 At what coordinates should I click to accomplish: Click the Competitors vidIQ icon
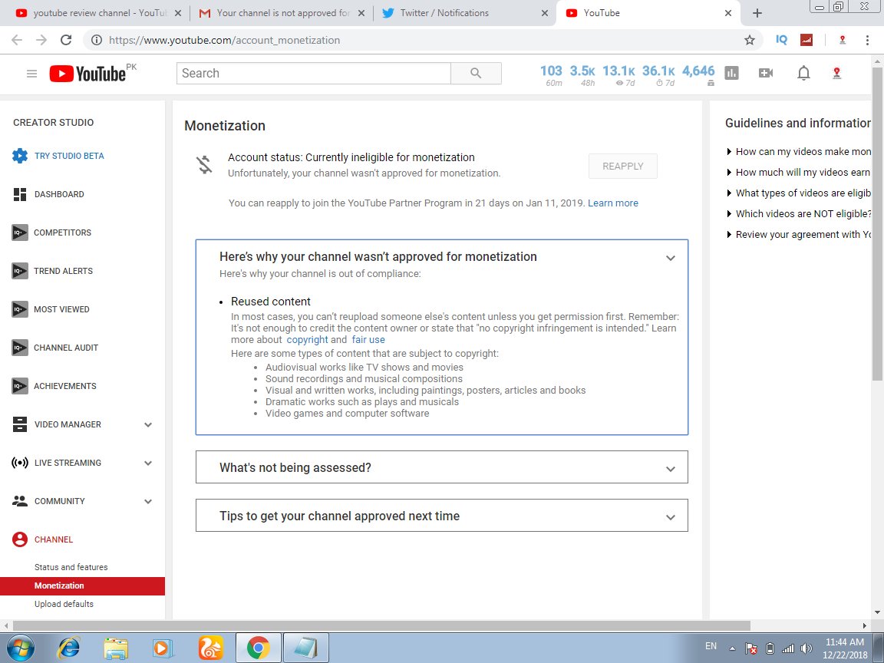point(20,233)
